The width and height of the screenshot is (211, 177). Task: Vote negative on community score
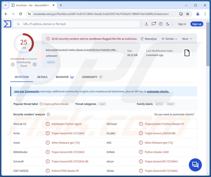(x=13, y=64)
